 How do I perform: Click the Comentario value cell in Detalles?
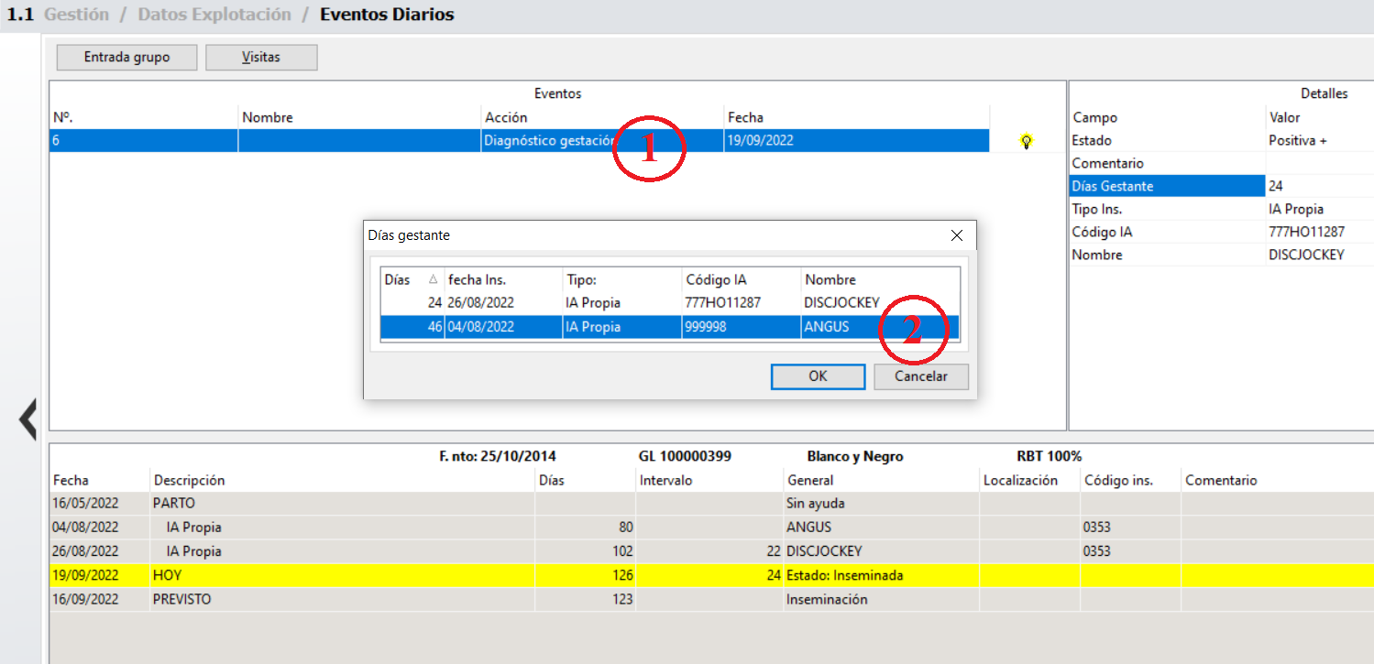tap(1318, 163)
